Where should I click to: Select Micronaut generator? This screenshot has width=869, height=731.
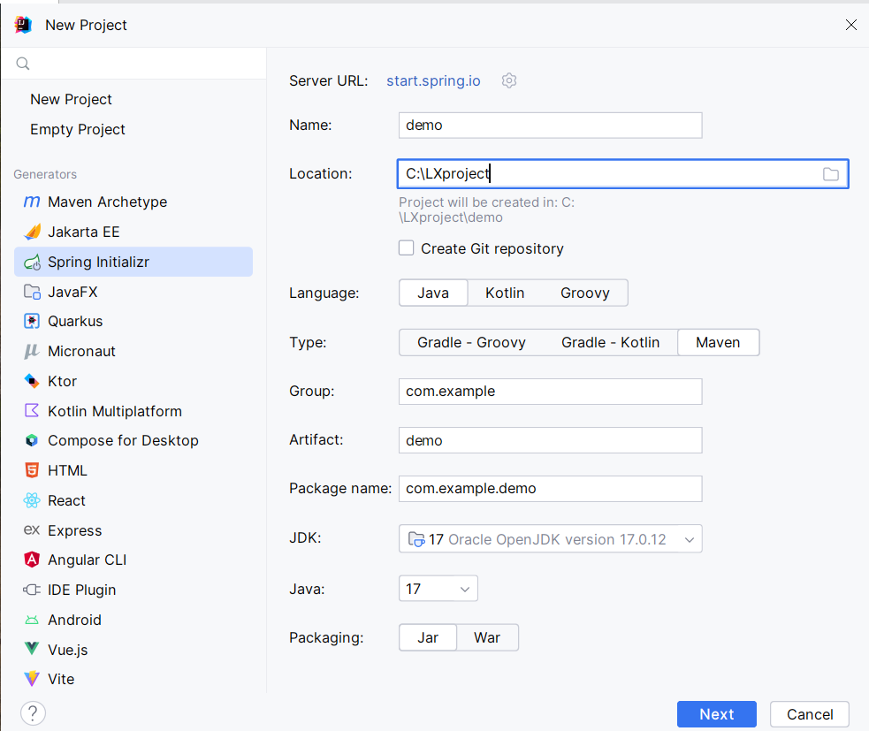point(133,351)
